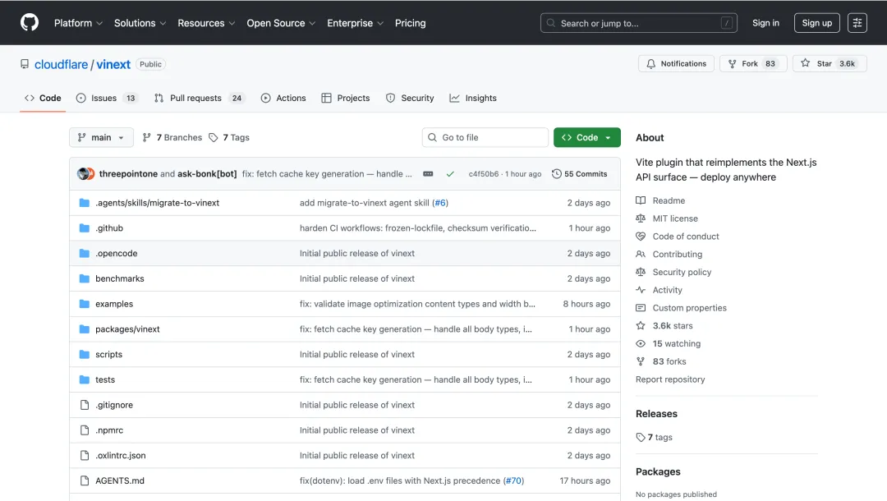The width and height of the screenshot is (887, 501).
Task: Click the fork icon in Fork button
Action: point(732,64)
